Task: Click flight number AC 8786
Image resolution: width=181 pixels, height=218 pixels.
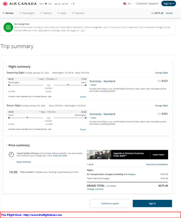Action: coord(49,124)
